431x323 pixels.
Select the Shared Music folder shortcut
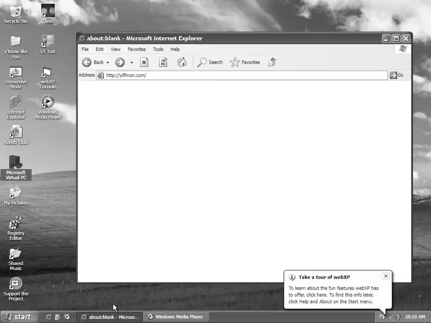pyautogui.click(x=16, y=259)
